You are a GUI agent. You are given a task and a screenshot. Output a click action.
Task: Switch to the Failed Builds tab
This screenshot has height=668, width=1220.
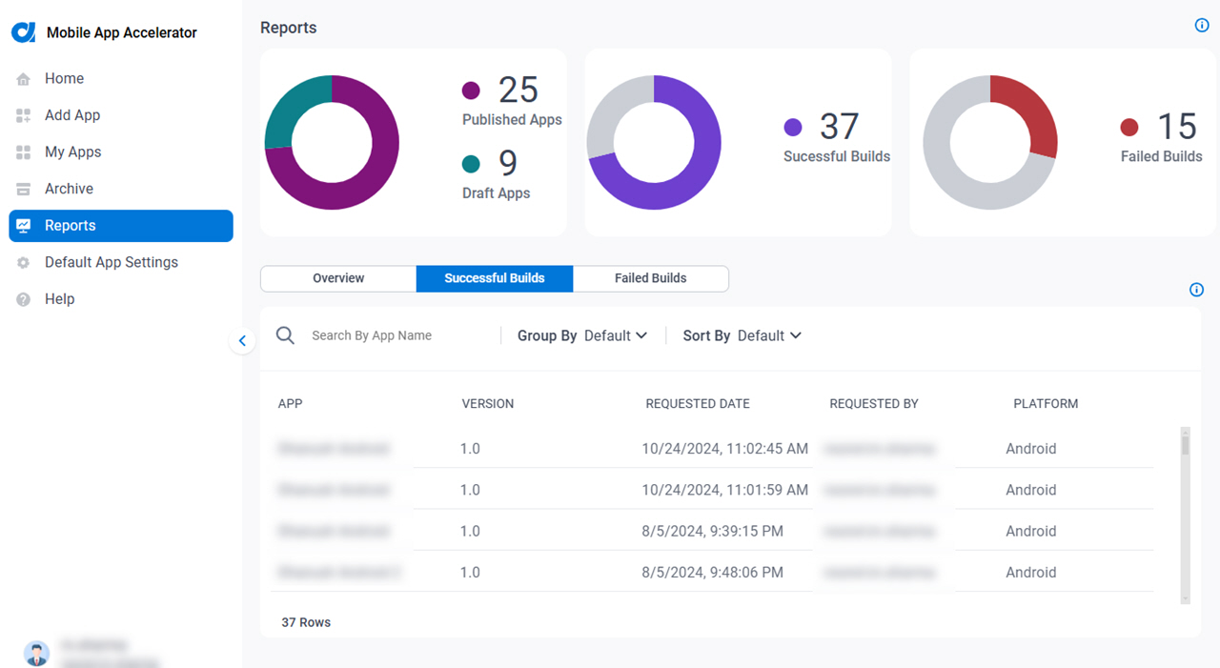pyautogui.click(x=651, y=278)
